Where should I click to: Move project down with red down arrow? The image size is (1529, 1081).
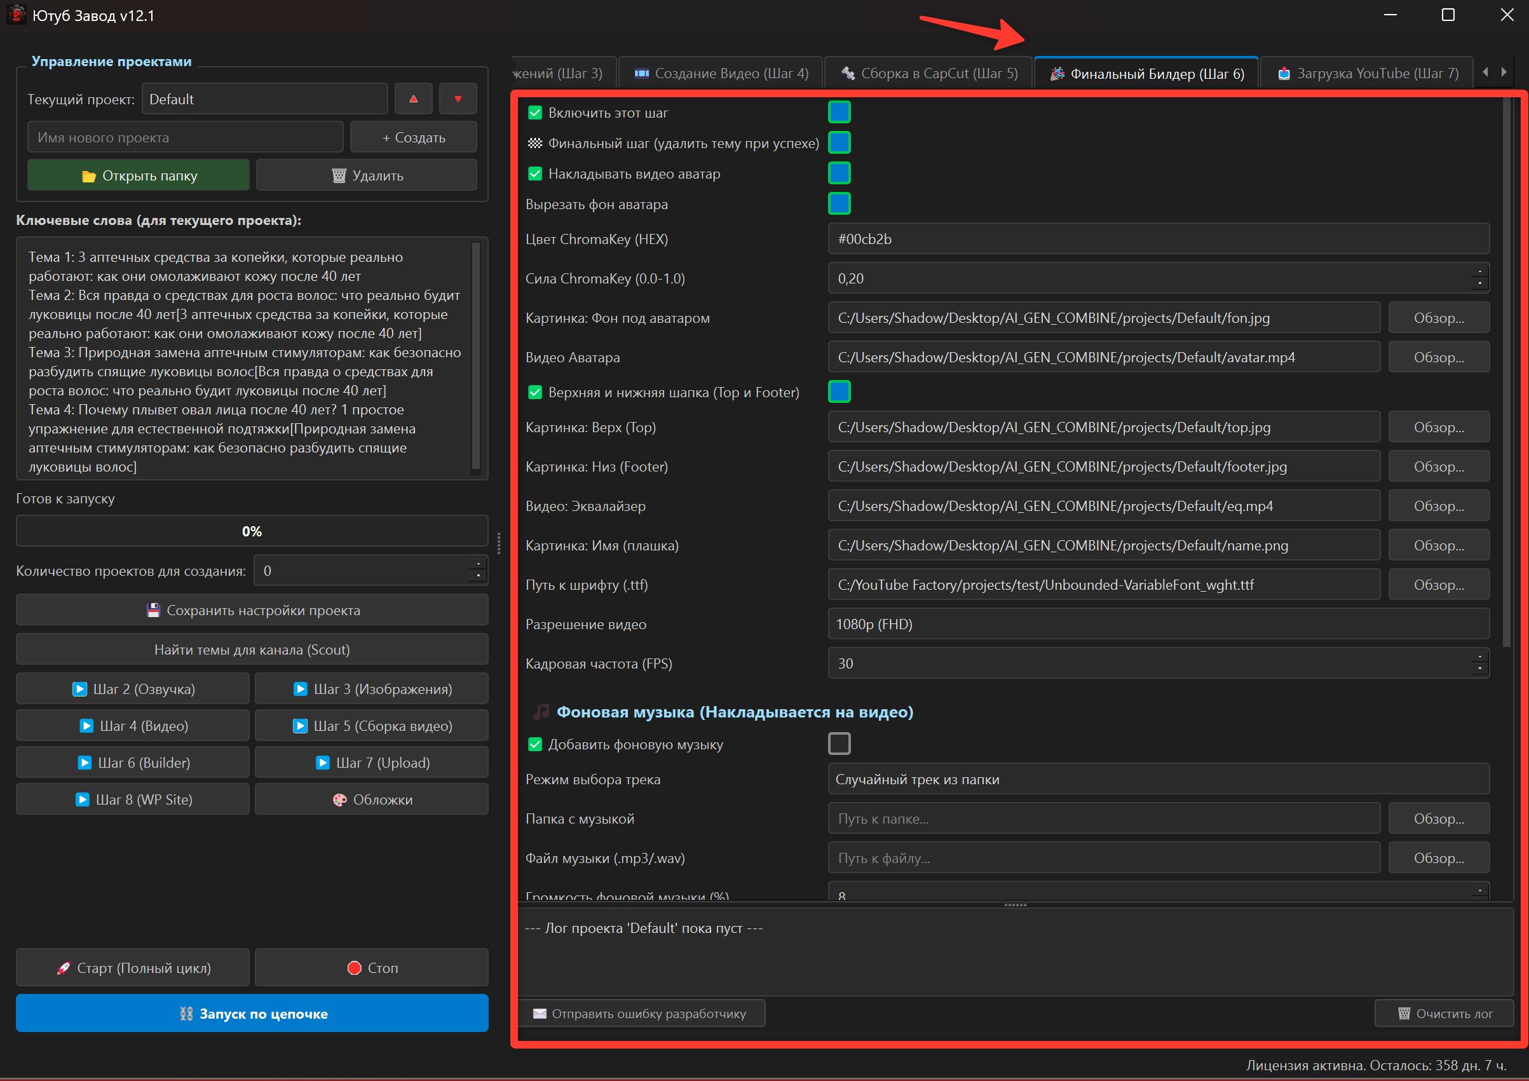point(458,99)
